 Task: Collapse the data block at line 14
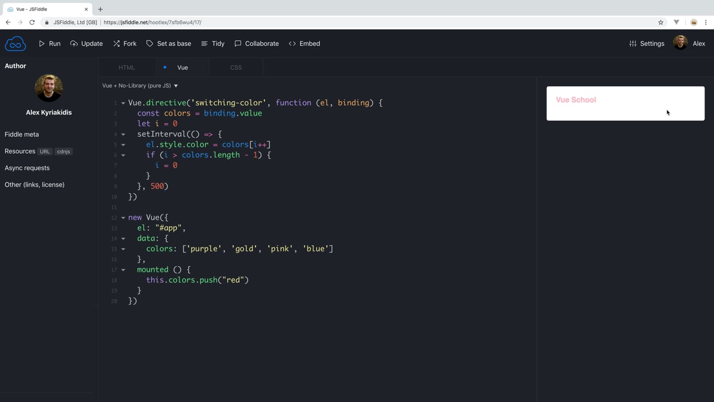(123, 239)
